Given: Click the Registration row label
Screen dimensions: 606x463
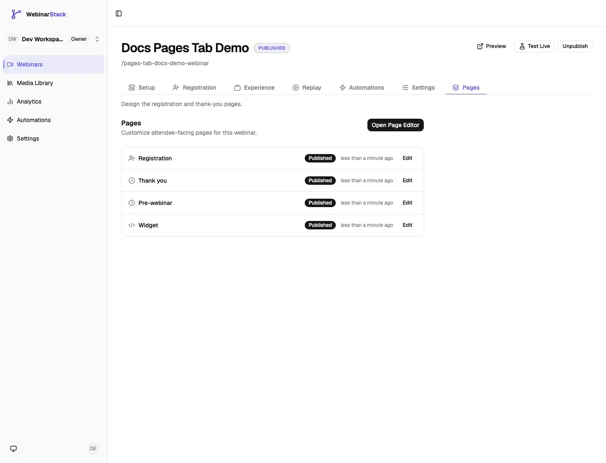Looking at the screenshot, I should pos(155,158).
